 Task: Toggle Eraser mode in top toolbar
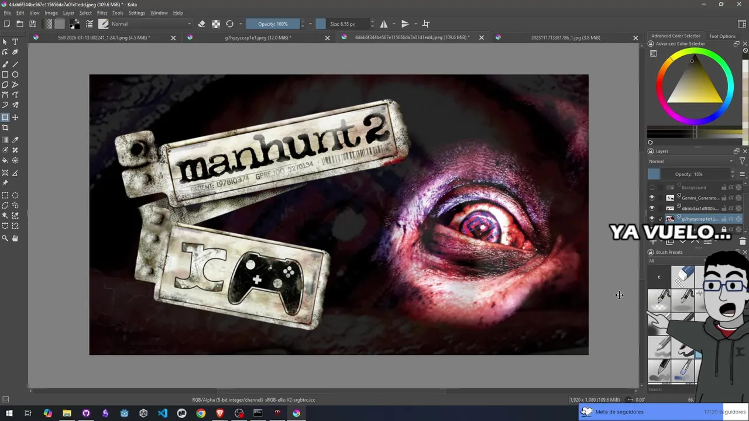202,24
